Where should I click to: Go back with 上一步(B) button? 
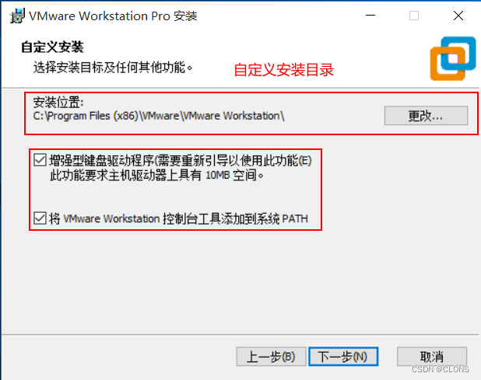271,357
